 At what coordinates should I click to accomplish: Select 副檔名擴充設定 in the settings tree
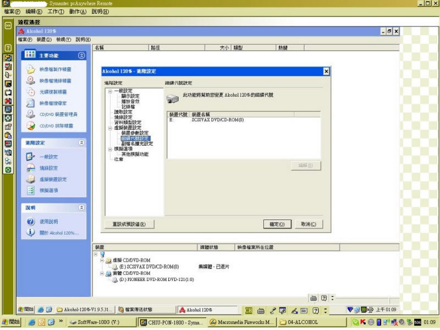click(x=137, y=144)
